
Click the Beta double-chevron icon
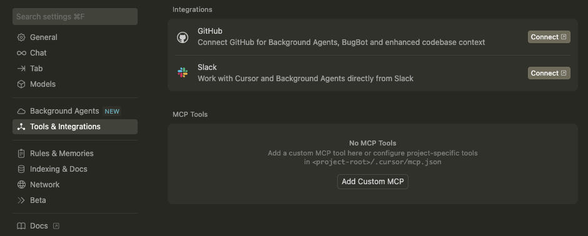[x=21, y=200]
